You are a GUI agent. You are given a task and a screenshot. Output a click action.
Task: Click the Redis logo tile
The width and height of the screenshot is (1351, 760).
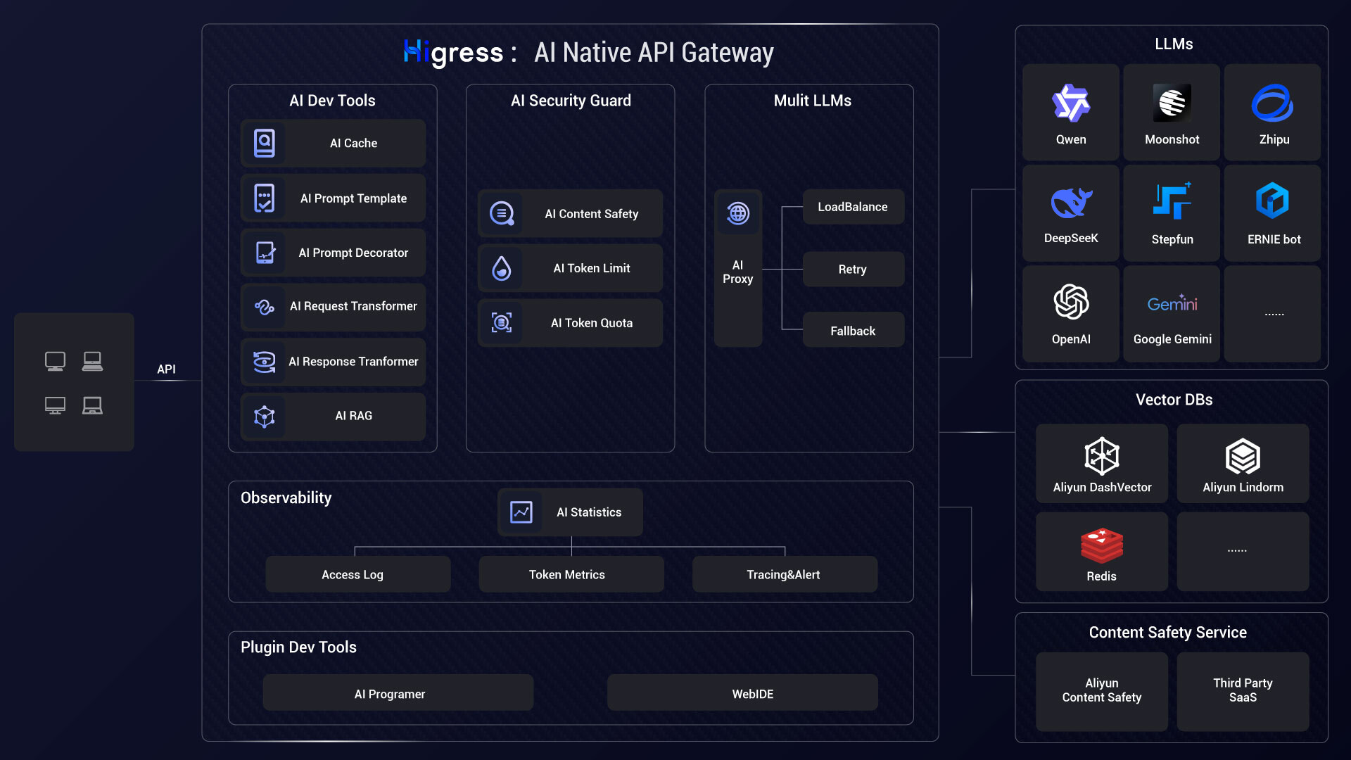click(1101, 552)
